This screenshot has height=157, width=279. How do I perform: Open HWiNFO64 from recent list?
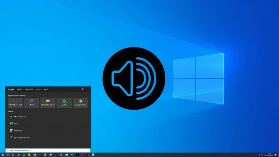click(x=48, y=130)
